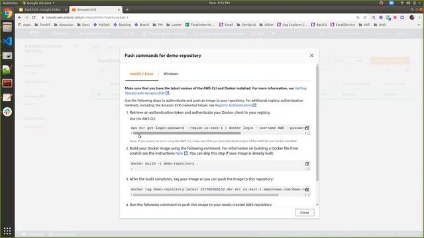Copy the docker tag command

point(307,190)
